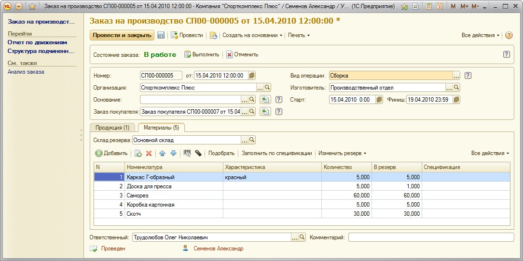This screenshot has width=523, height=261.
Task: Move row down with blue down arrow
Action: point(173,153)
